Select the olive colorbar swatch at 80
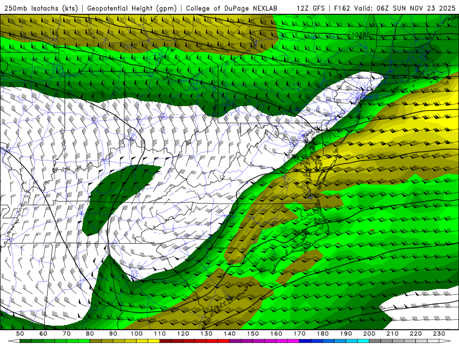Screen dimensions: 459x344 tap(95, 341)
